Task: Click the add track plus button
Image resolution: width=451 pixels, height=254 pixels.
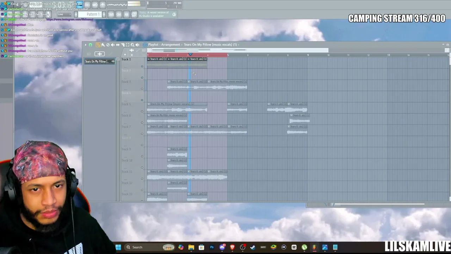Action: click(125, 54)
